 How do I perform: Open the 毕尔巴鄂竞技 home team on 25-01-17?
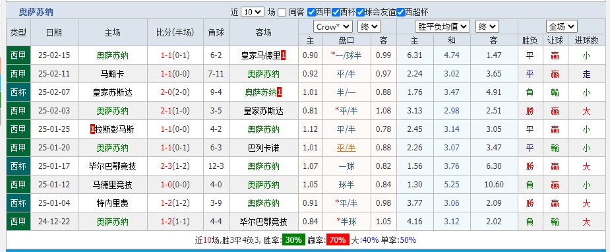click(x=112, y=166)
